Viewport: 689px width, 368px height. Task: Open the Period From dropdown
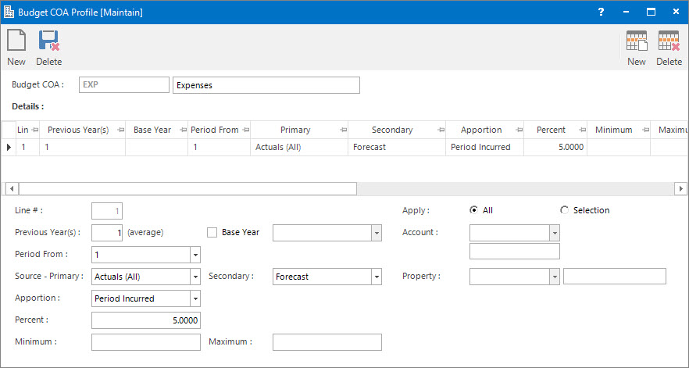[x=195, y=255]
